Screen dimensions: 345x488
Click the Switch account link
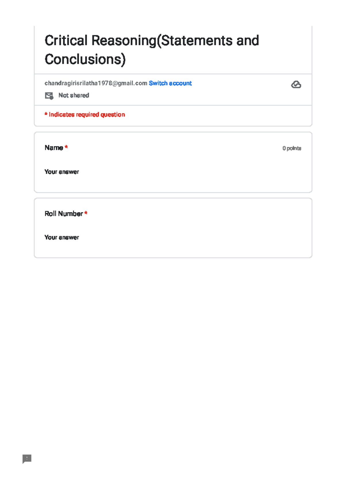pyautogui.click(x=170, y=83)
